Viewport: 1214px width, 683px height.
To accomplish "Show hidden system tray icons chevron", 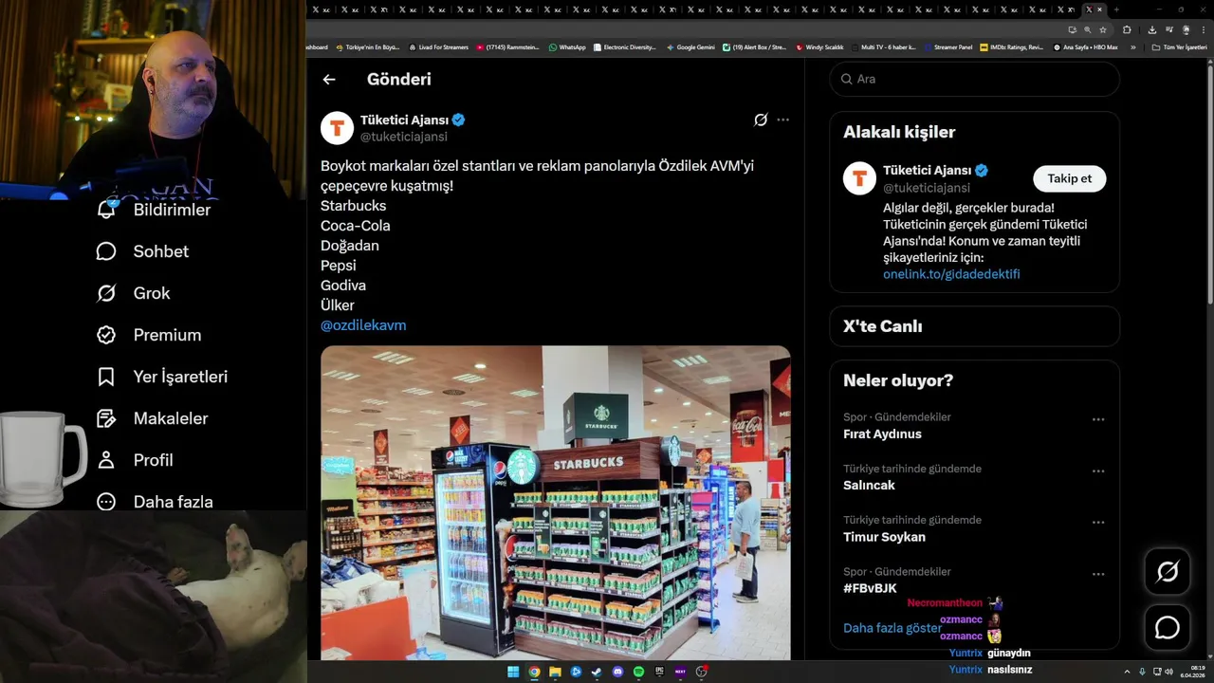I will 1127,672.
